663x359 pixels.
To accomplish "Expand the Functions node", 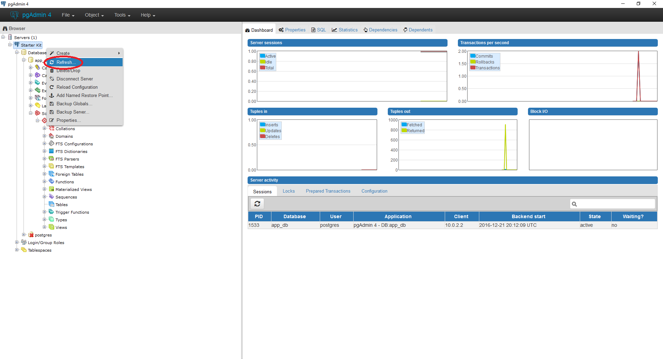I will click(x=45, y=181).
